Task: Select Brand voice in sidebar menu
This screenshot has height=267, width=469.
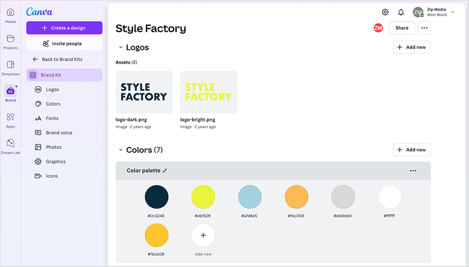Action: 59,133
